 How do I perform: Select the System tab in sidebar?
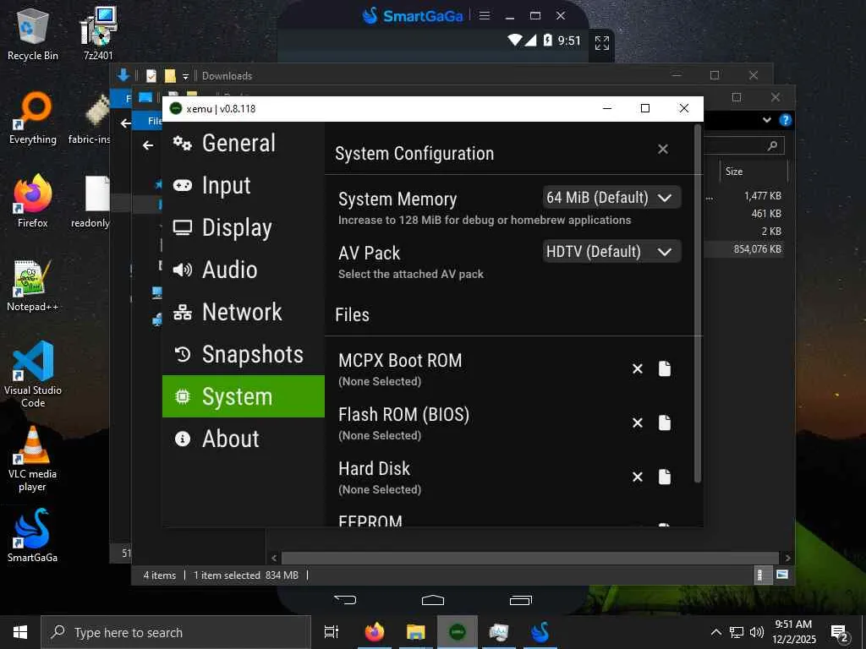click(243, 396)
